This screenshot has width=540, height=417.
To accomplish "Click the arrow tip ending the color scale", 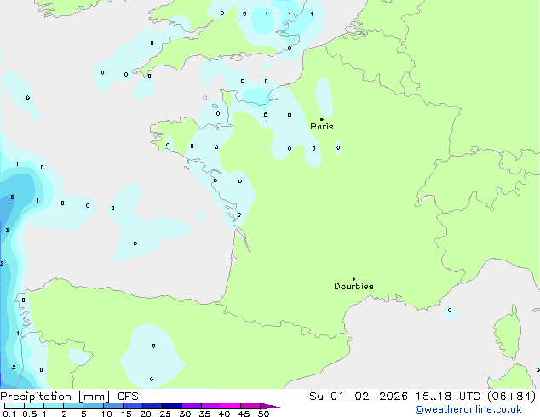I will tap(277, 407).
